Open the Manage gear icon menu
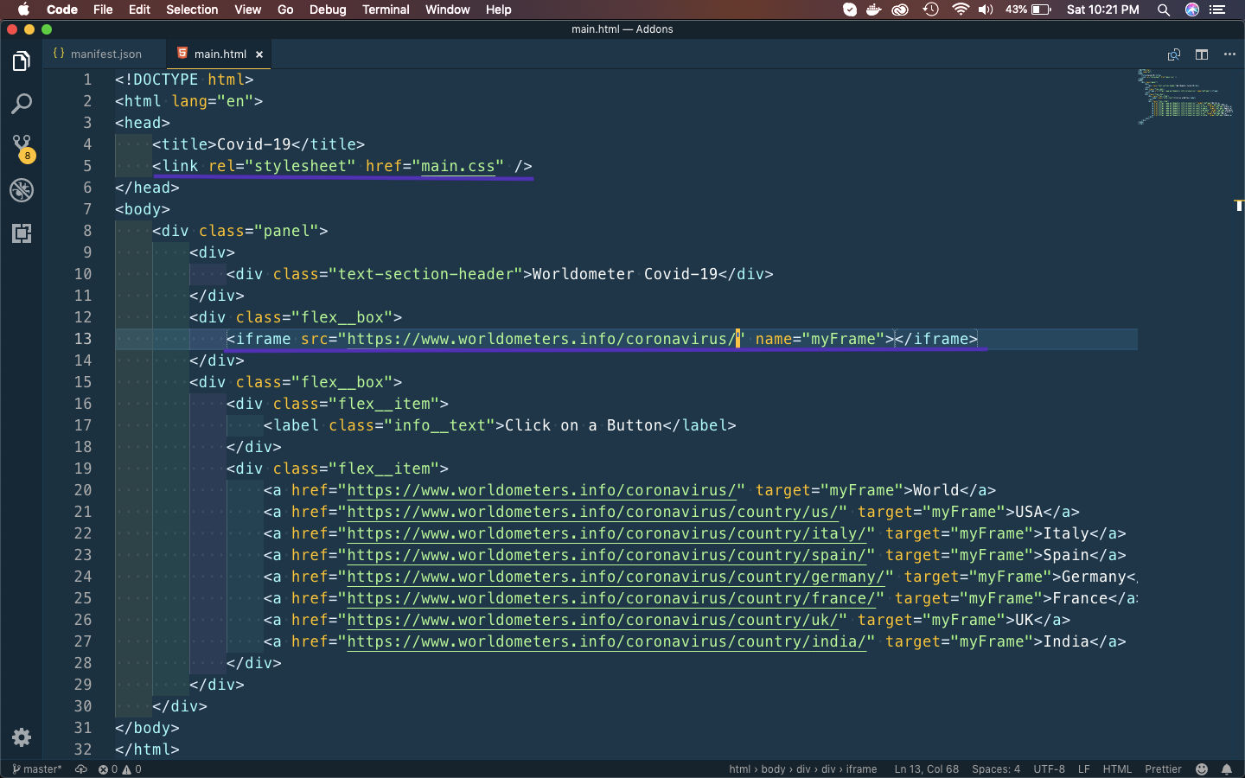 [x=22, y=737]
